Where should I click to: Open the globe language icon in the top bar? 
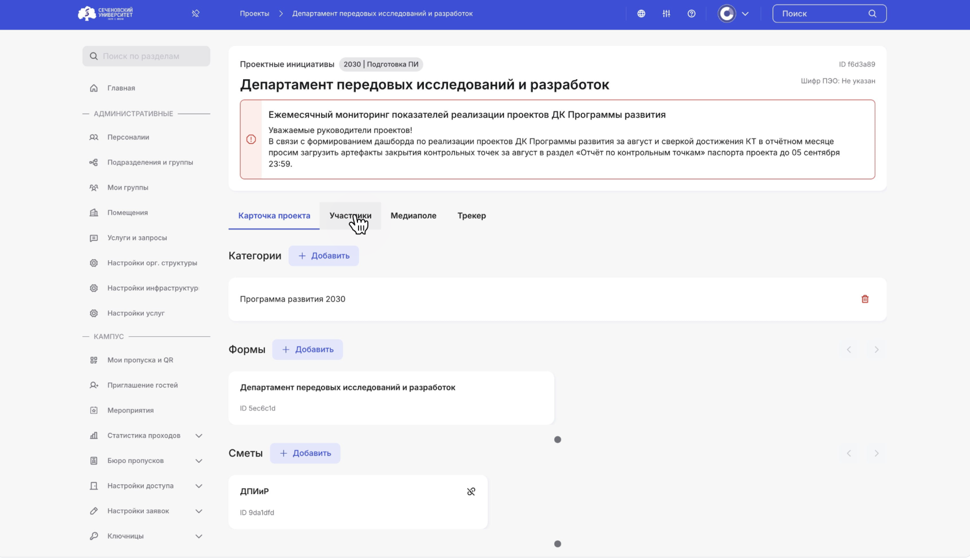(641, 13)
